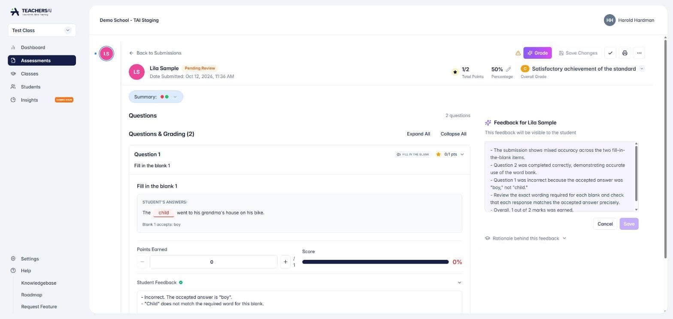Click the checkmark approve icon button
The height and width of the screenshot is (319, 673).
[610, 53]
